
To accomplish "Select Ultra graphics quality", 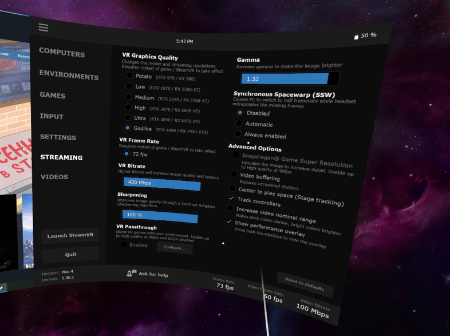I will [128, 117].
